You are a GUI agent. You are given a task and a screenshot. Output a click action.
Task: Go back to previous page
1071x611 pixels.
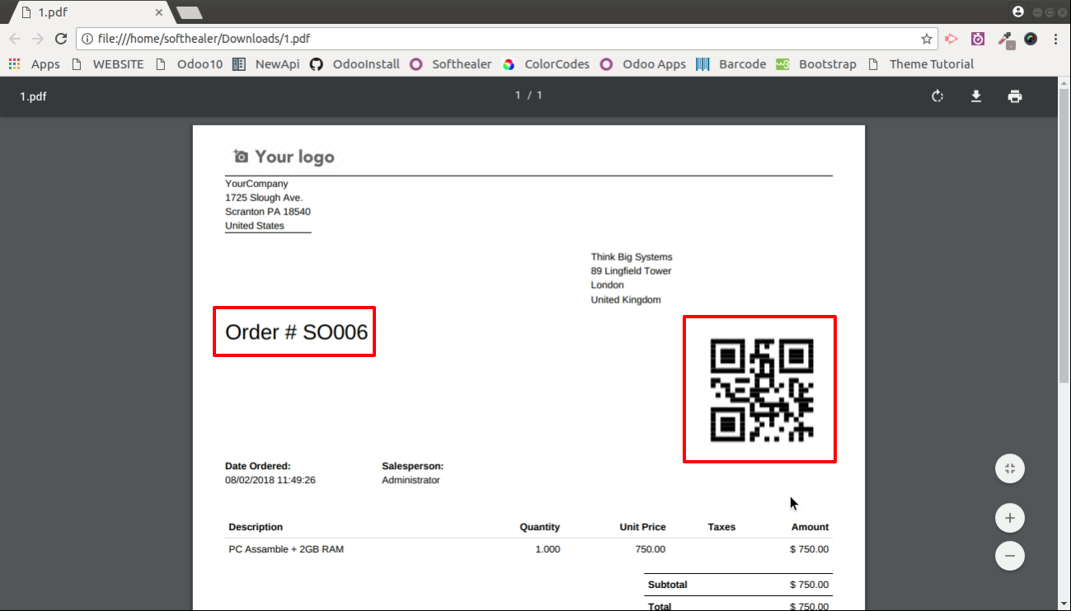pos(15,39)
